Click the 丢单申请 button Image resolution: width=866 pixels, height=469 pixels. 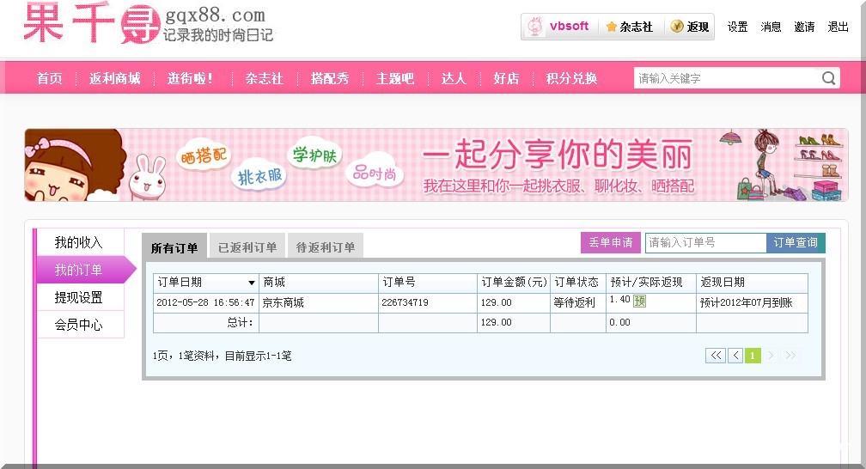tap(611, 243)
